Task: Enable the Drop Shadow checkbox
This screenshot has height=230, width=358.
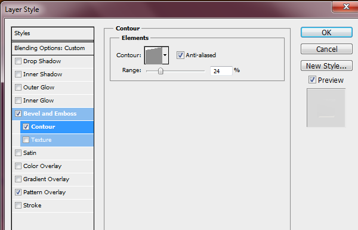Action: (x=18, y=61)
